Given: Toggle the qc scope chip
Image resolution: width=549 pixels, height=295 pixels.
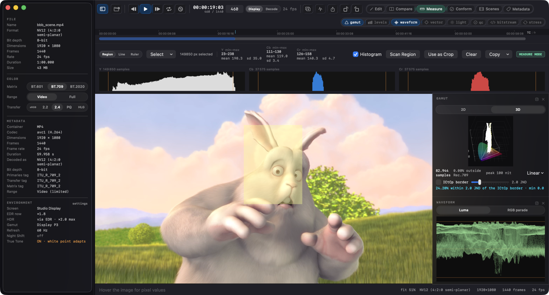Looking at the screenshot, I should (478, 22).
